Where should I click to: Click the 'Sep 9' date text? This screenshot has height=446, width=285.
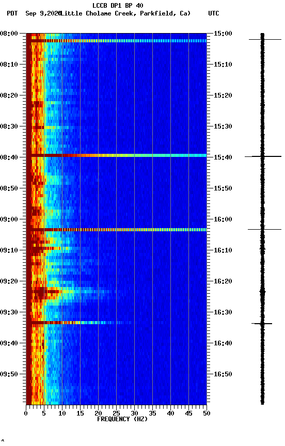(34, 13)
